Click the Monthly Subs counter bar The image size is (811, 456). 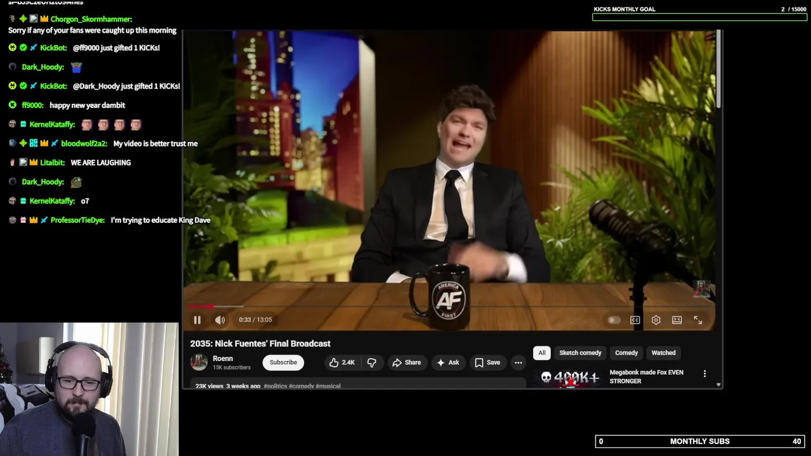click(700, 441)
